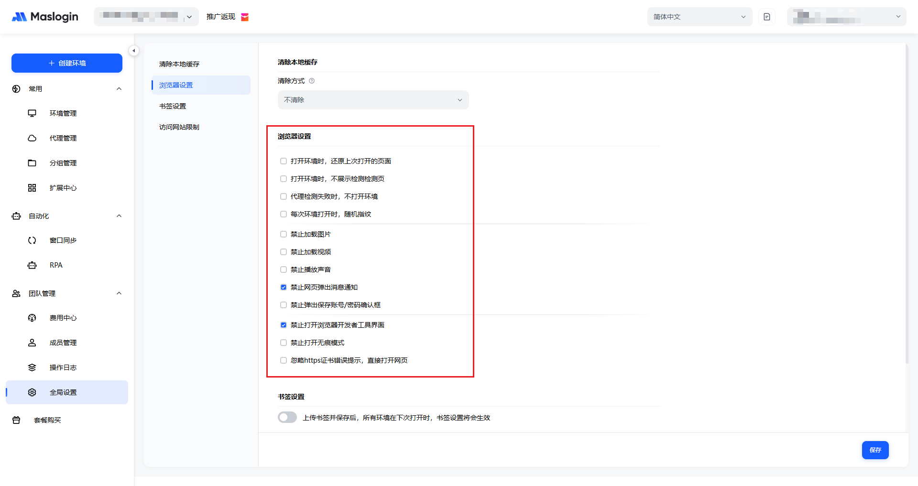The height and width of the screenshot is (486, 918).
Task: Open the 清除方式 dropdown showing 不清除
Action: pos(373,100)
